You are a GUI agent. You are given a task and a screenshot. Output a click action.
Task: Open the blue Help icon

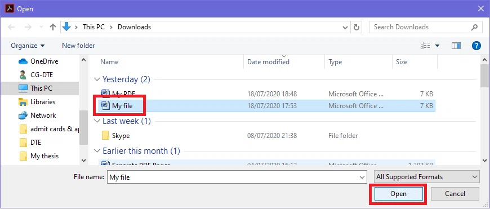(476, 46)
